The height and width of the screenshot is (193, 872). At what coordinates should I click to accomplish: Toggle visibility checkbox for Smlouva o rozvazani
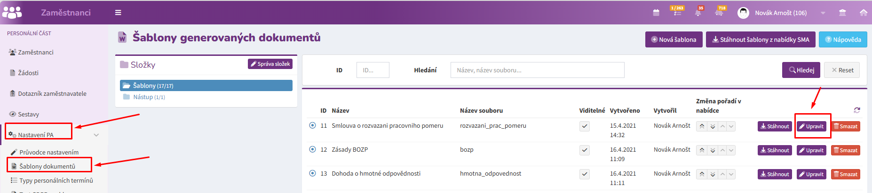[x=584, y=126]
